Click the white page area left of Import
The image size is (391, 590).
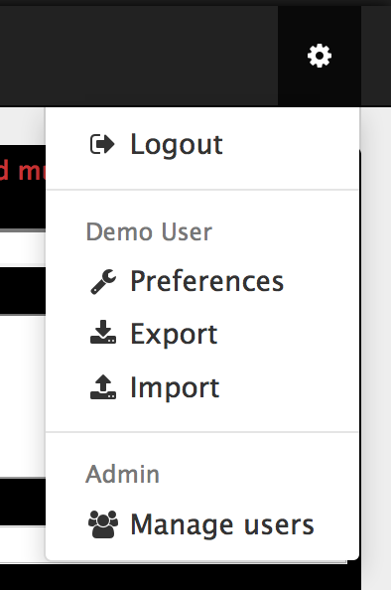pyautogui.click(x=23, y=395)
